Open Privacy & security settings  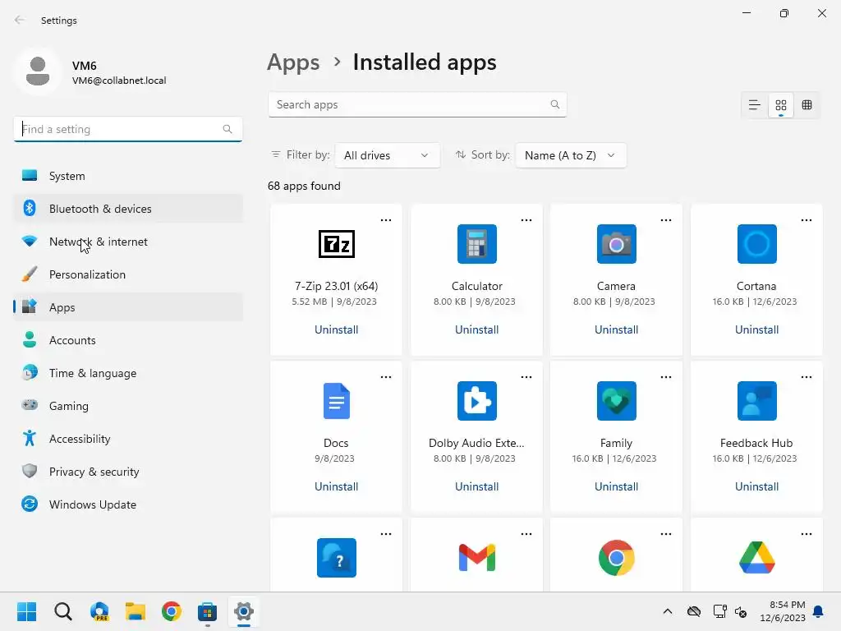[x=127, y=472]
